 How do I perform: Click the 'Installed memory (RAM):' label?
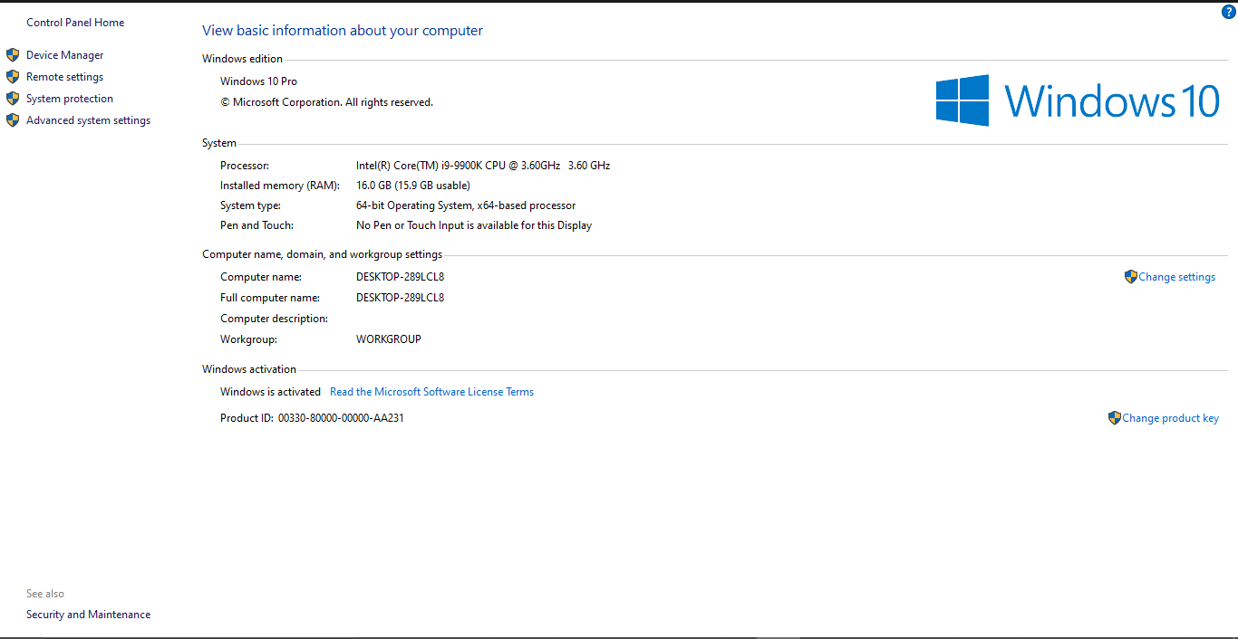click(x=280, y=186)
